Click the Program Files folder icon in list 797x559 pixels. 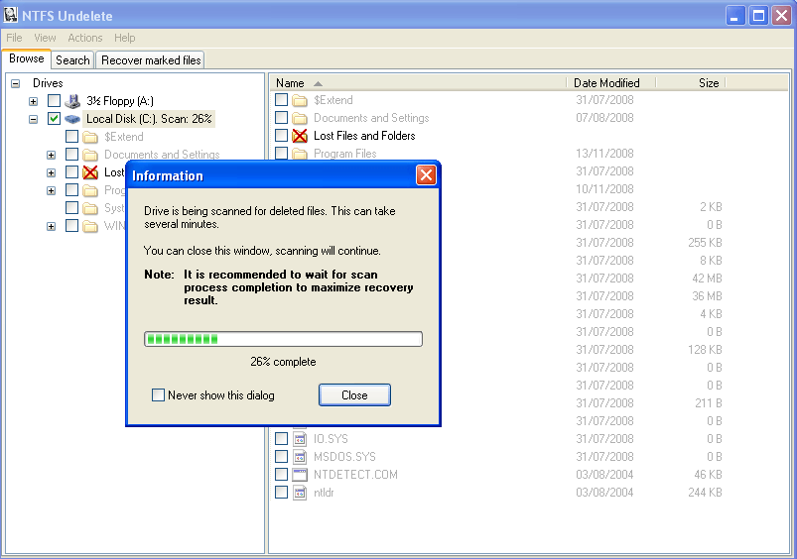point(300,154)
